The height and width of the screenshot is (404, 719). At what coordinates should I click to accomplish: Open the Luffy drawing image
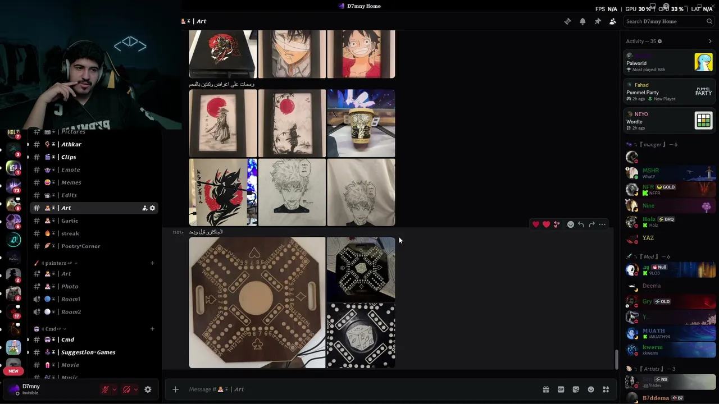pos(361,54)
